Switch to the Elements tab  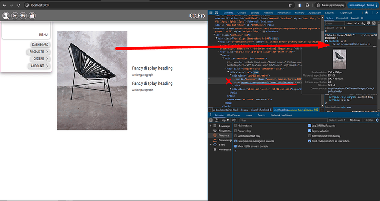pyautogui.click(x=228, y=13)
